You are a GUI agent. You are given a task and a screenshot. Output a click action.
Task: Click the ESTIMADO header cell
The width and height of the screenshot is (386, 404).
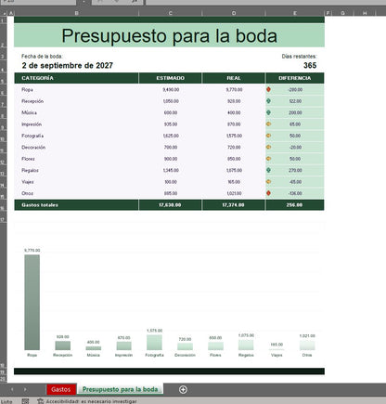tap(171, 78)
